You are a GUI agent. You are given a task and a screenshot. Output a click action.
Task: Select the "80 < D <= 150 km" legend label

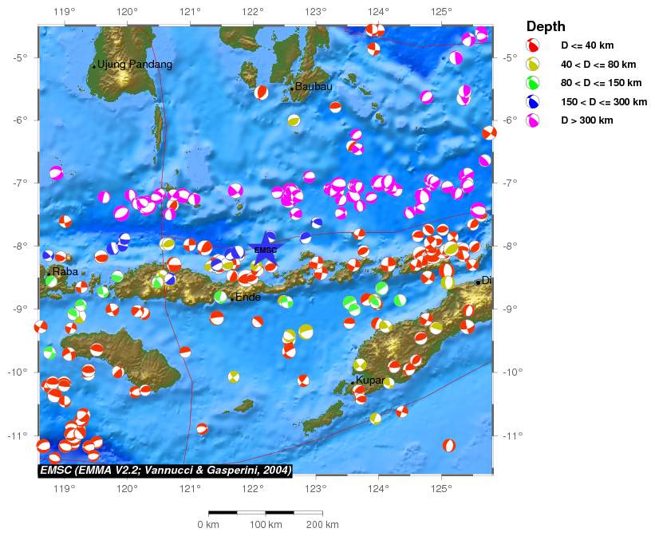[601, 83]
